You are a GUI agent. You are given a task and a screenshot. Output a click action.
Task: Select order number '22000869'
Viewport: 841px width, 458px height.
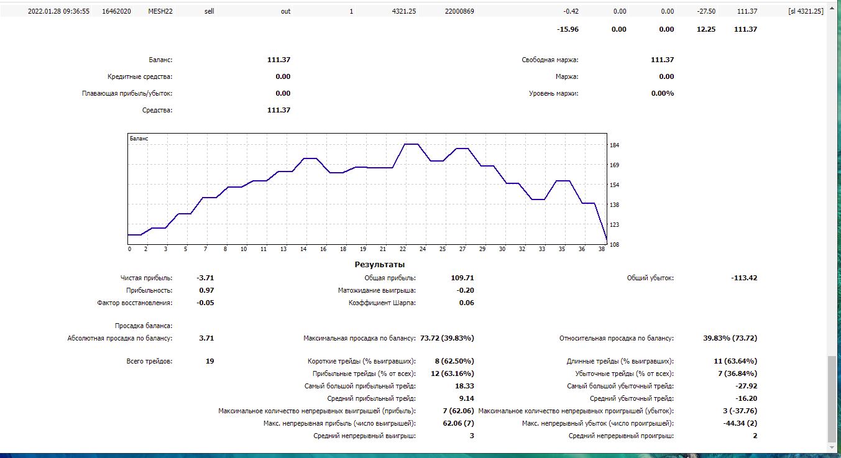[x=460, y=11]
